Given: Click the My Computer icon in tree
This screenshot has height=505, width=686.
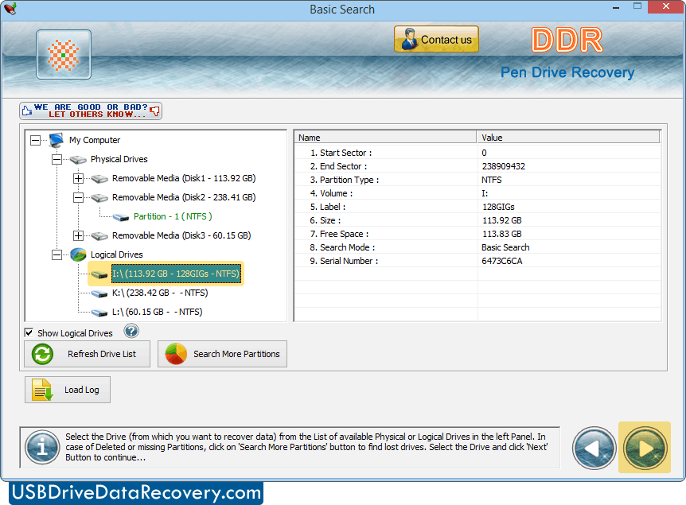Looking at the screenshot, I should click(57, 140).
